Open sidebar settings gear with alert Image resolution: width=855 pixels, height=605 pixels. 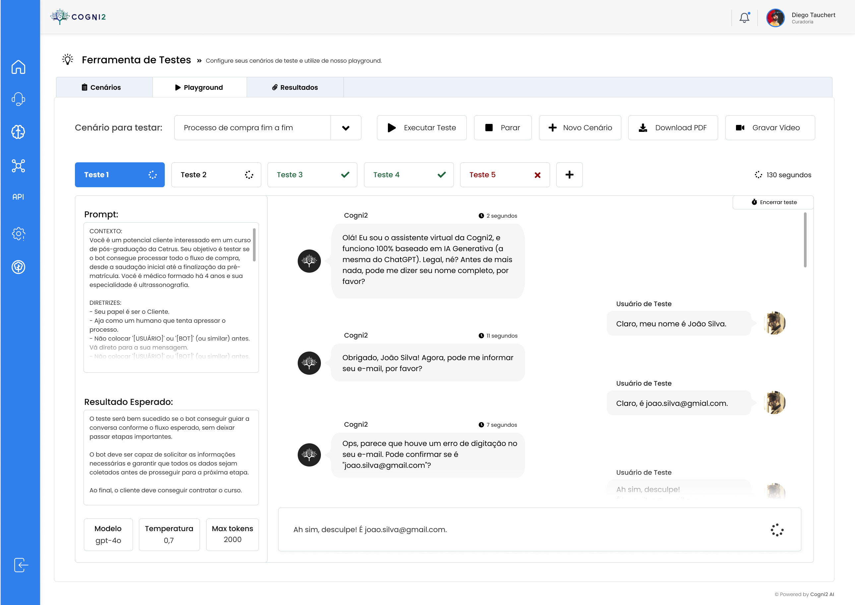click(x=19, y=234)
